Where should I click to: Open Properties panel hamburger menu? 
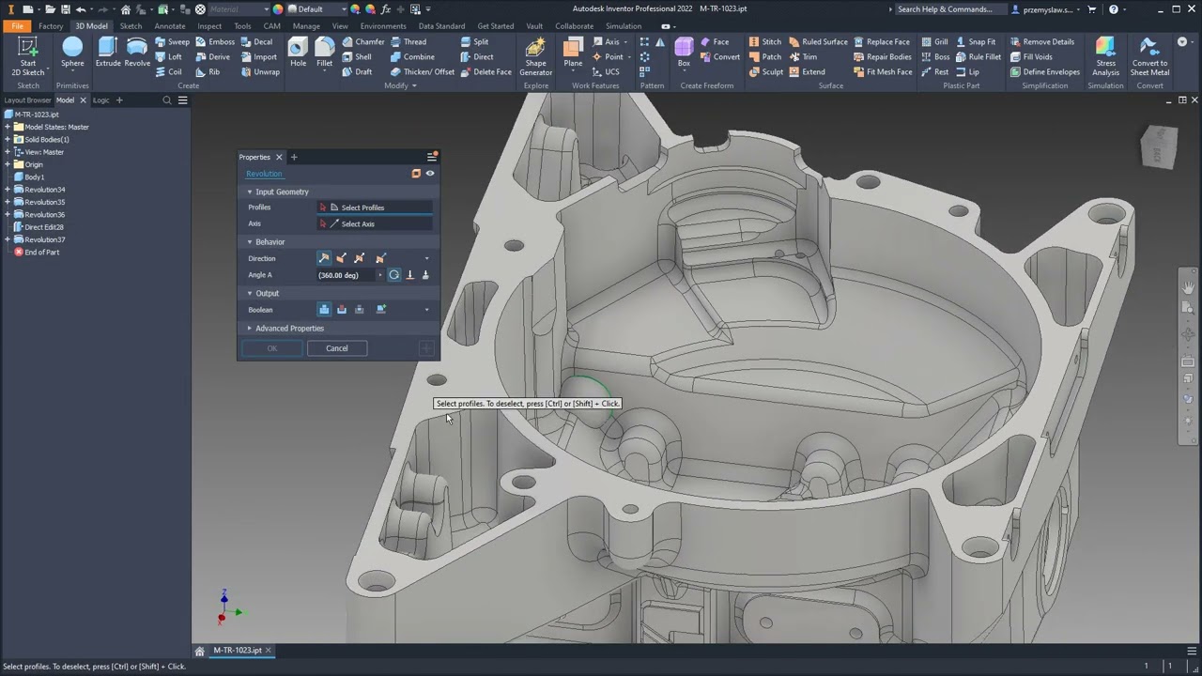click(432, 157)
